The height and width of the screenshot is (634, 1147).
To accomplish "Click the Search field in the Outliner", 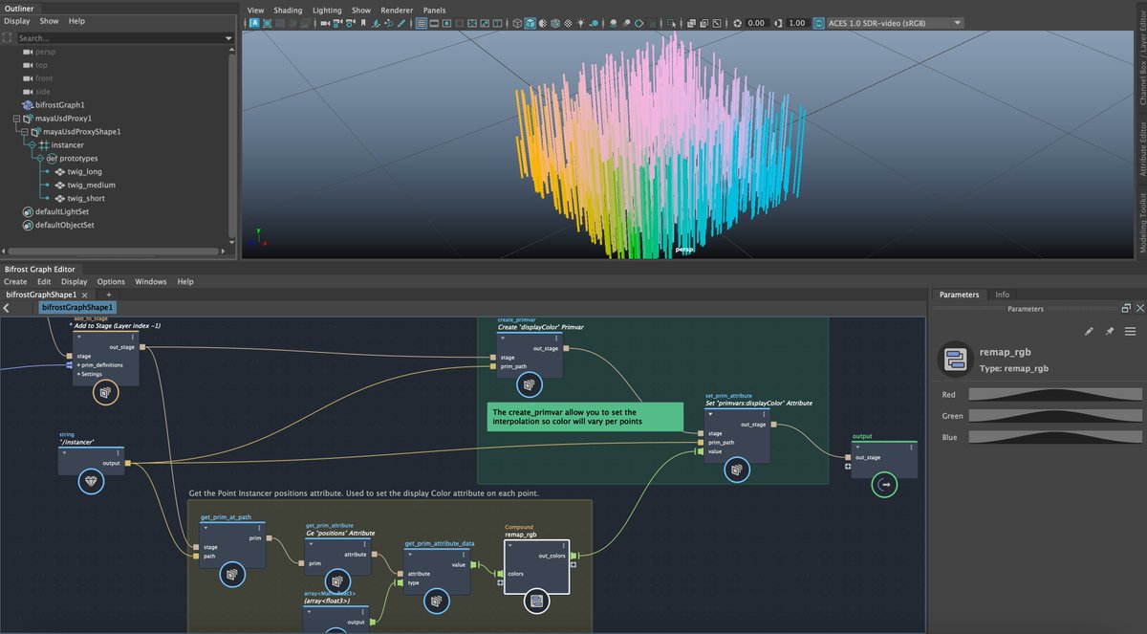I will coord(115,40).
